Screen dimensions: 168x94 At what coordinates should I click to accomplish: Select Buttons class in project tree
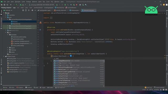coord(15,22)
